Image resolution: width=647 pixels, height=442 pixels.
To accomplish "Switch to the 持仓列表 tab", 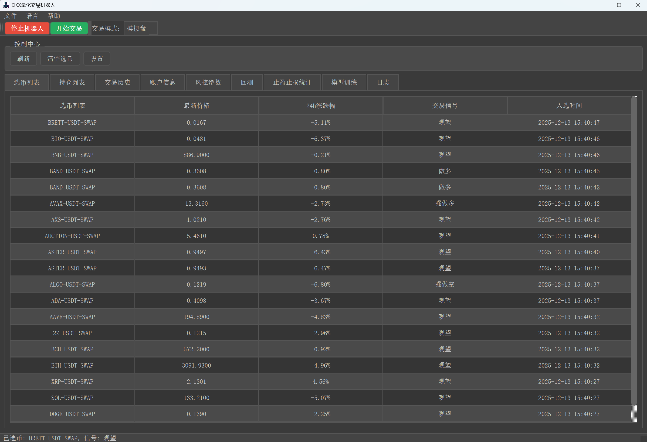I will [x=72, y=82].
